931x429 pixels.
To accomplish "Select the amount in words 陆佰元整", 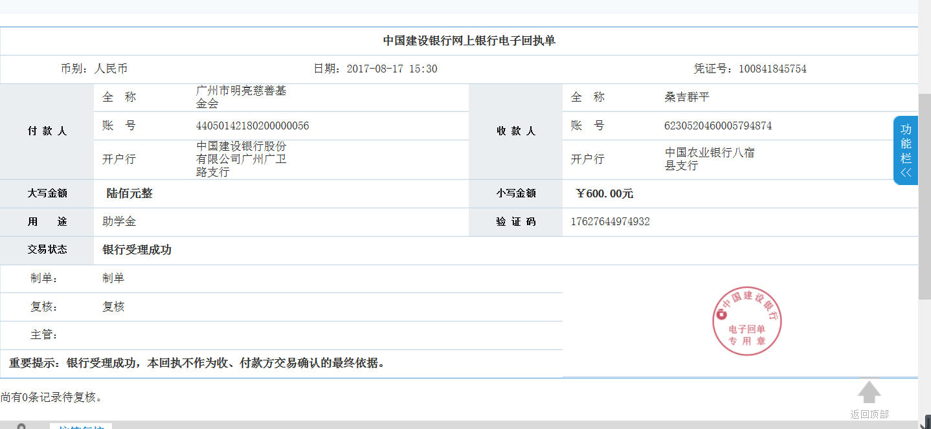I will (129, 193).
